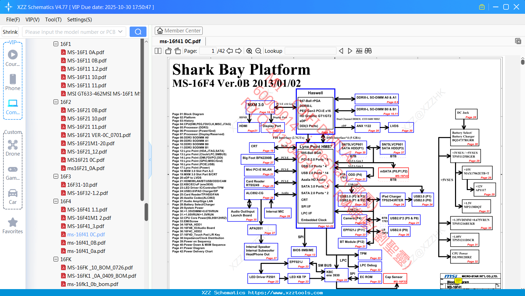Click the Shrink button
525x296 pixels.
click(10, 32)
